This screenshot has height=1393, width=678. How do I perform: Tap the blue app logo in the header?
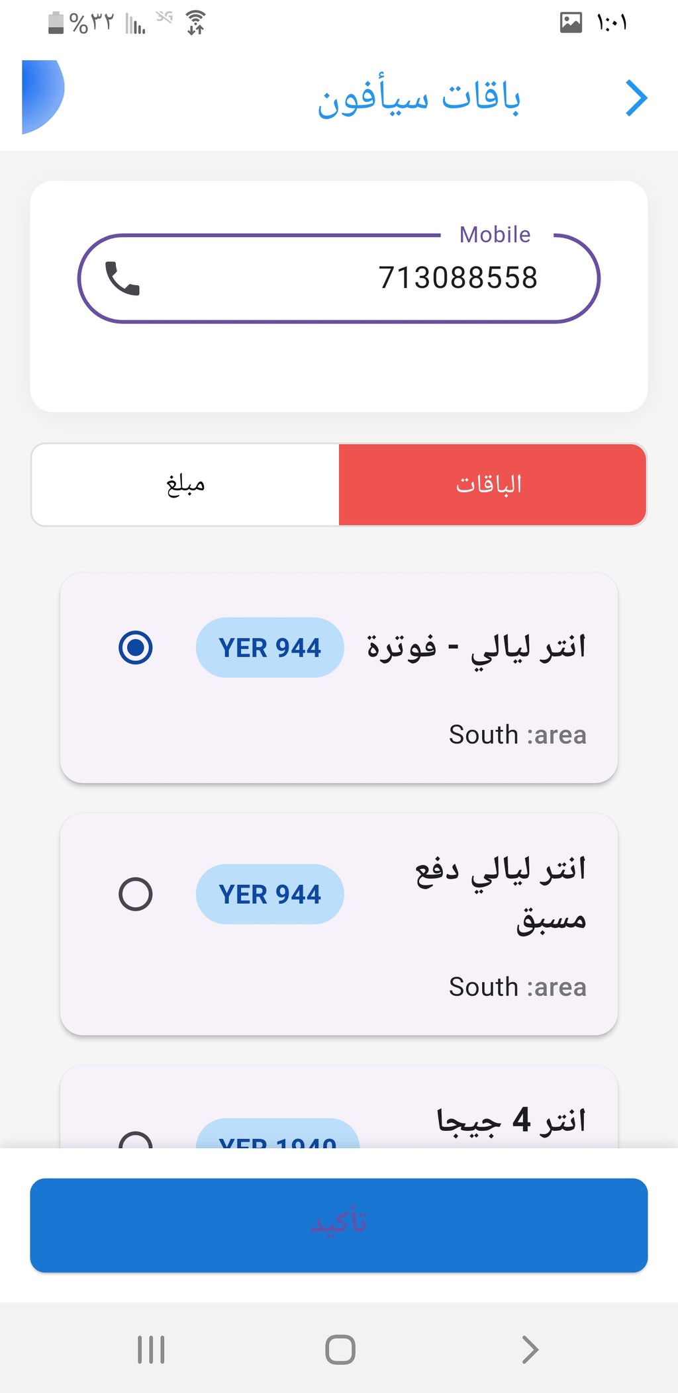pyautogui.click(x=43, y=97)
